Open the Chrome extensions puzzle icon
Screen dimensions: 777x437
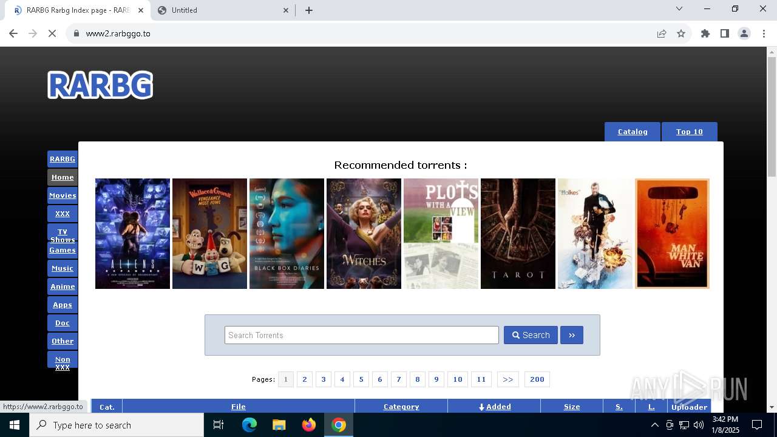click(705, 33)
